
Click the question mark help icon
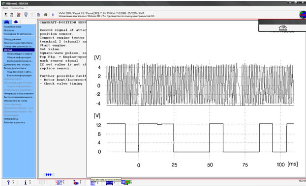(x=8, y=183)
